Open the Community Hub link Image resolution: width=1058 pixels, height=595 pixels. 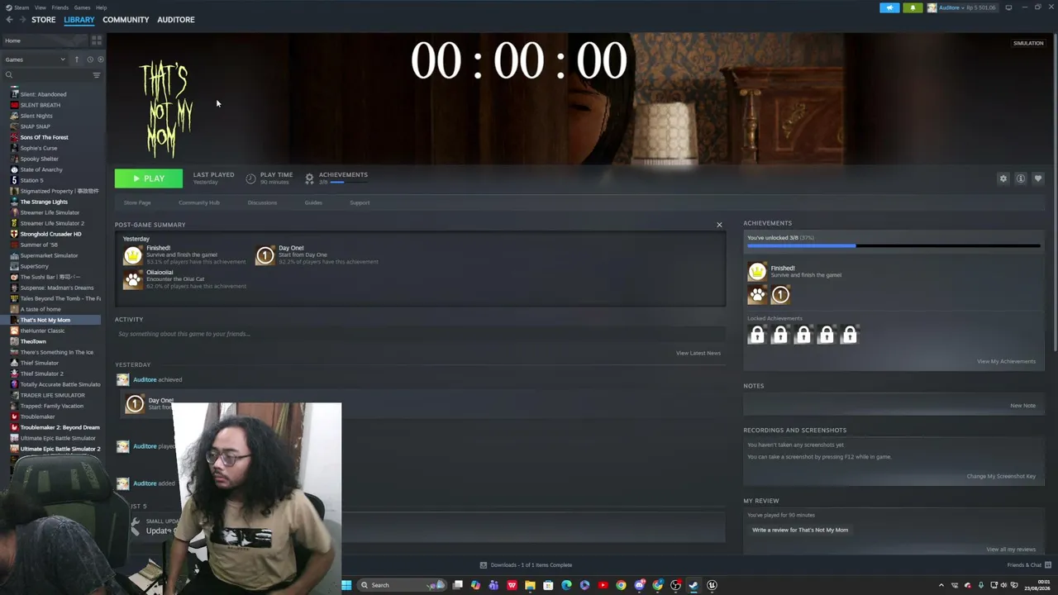(x=199, y=202)
